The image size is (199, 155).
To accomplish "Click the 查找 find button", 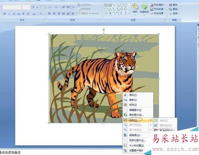I will [x=173, y=5].
